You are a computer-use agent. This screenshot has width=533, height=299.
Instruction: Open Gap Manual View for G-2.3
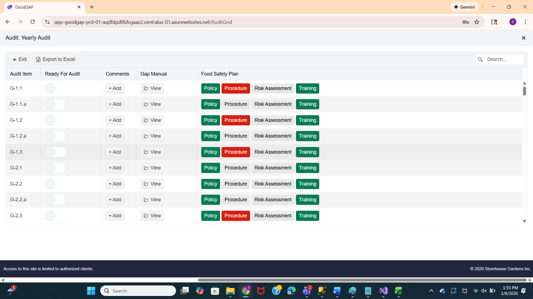[x=152, y=216]
